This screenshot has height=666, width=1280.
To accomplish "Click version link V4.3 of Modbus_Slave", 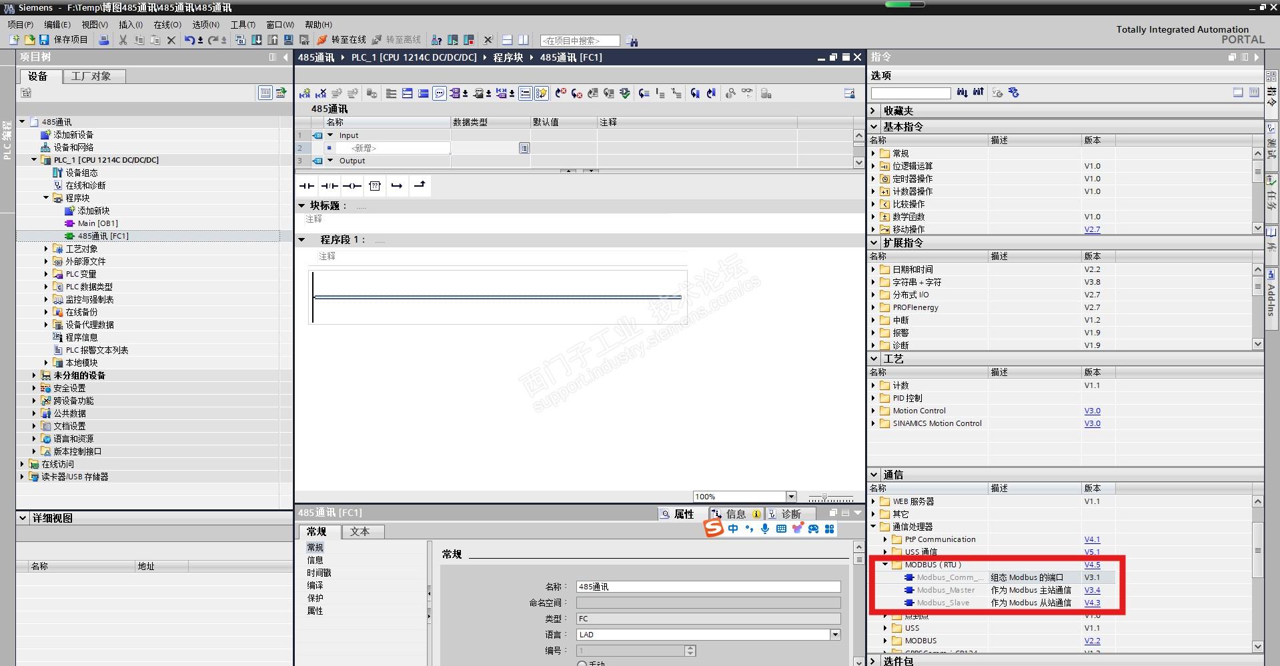I will coord(1092,603).
